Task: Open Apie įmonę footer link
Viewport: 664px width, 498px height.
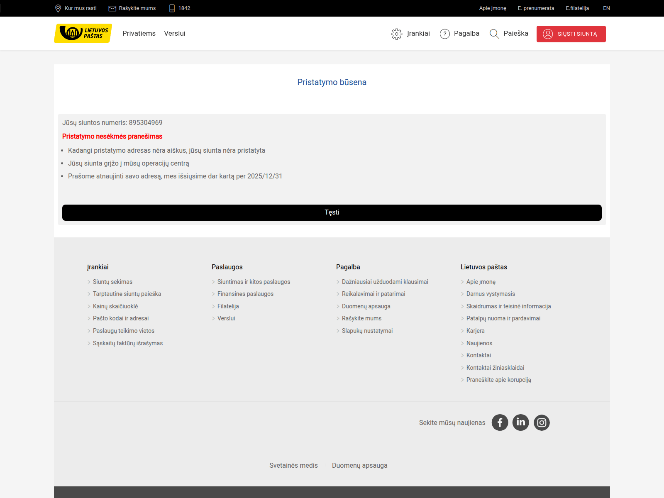Action: [x=481, y=282]
